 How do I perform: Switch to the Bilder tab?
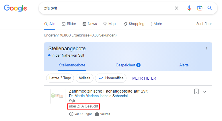point(69,24)
